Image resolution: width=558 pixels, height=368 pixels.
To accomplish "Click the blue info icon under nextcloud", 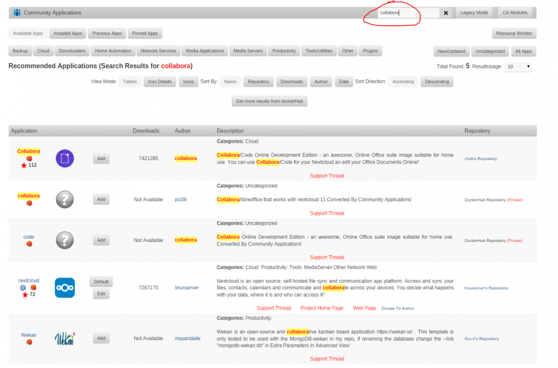I will pyautogui.click(x=23, y=288).
